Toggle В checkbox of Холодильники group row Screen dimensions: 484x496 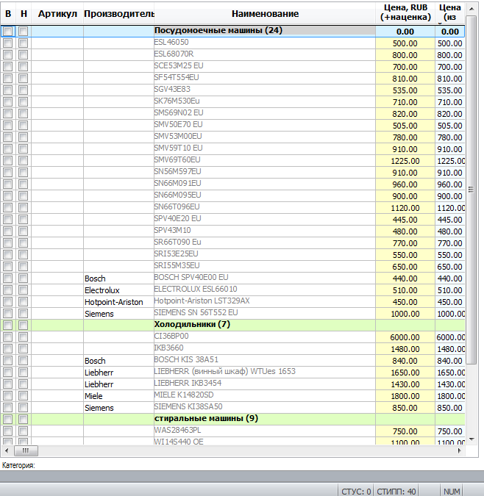pos(8,325)
